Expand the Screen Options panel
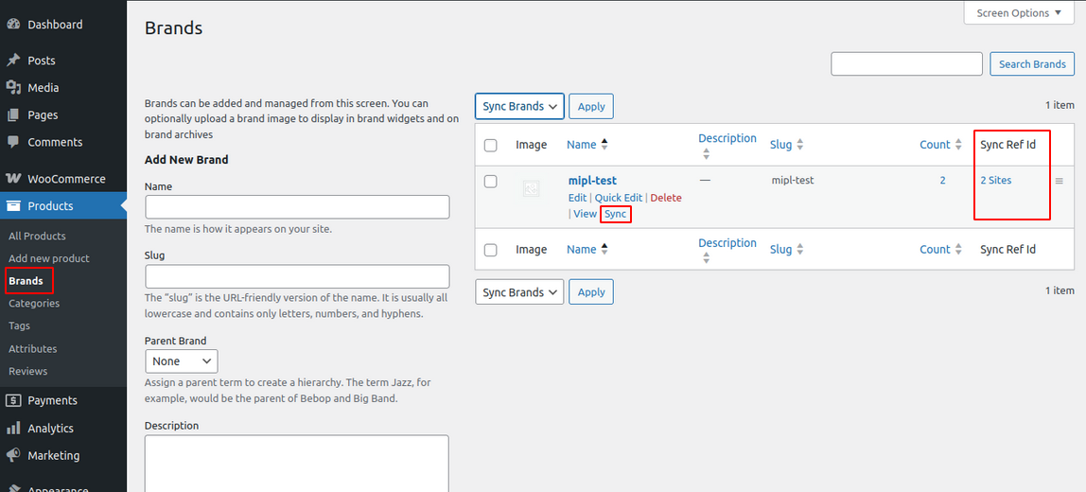Screen dimensions: 1086x492 coord(1019,13)
